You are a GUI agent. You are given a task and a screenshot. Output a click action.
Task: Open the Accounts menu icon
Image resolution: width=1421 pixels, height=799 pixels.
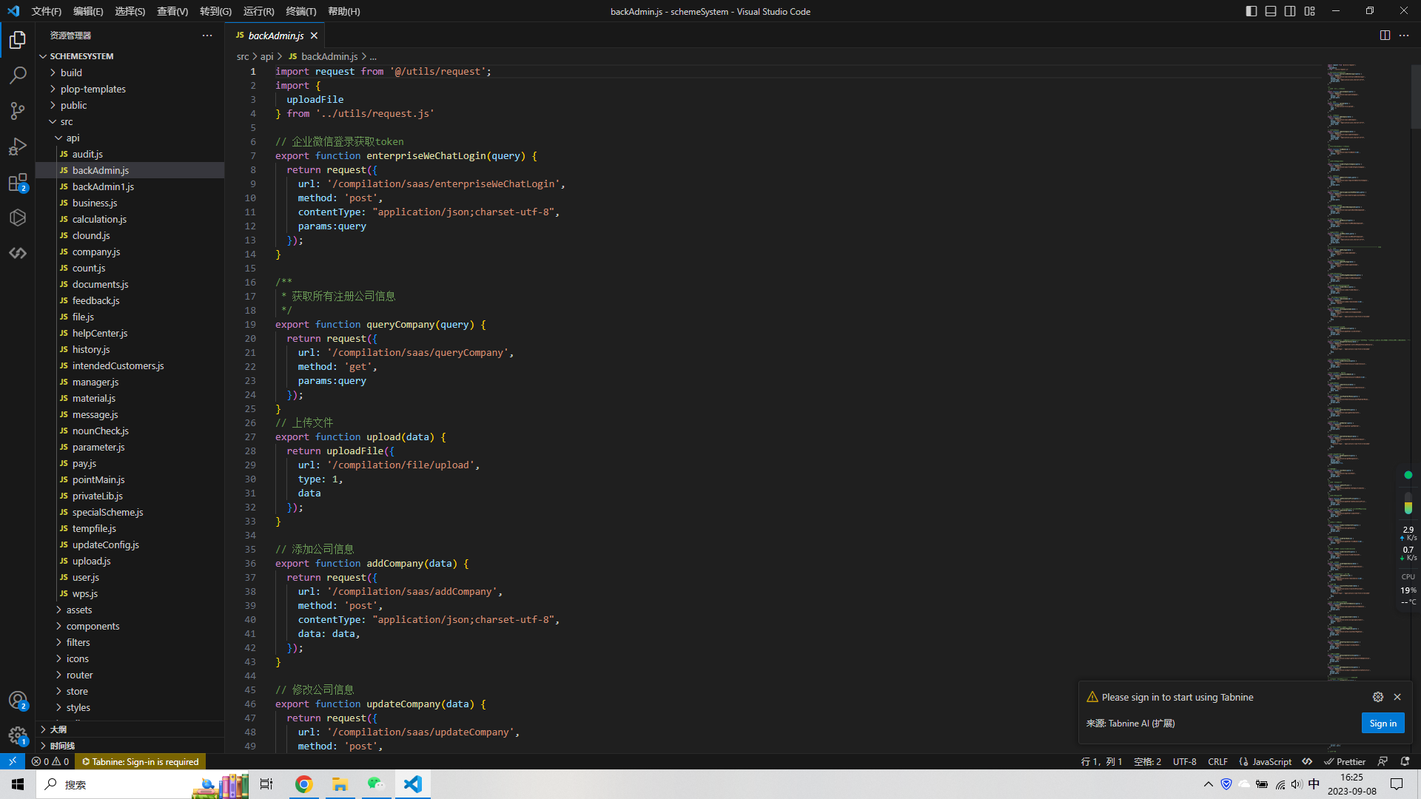pyautogui.click(x=18, y=700)
